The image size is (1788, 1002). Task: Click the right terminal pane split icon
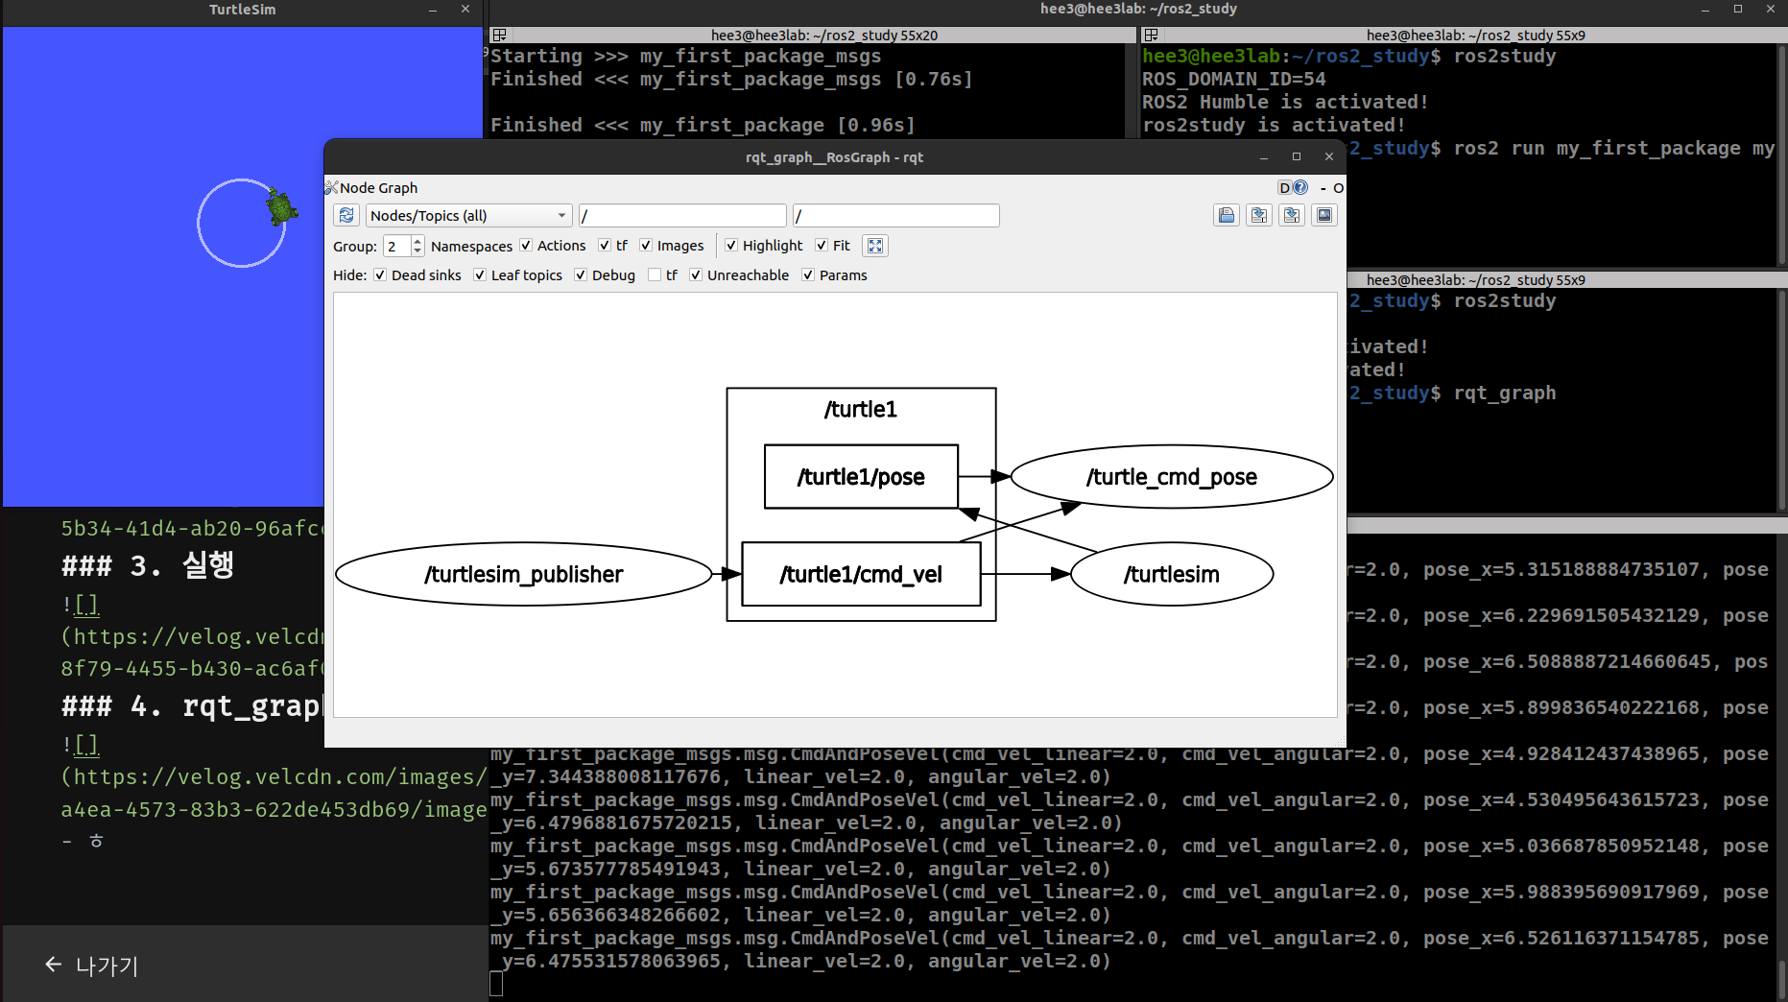1151,36
